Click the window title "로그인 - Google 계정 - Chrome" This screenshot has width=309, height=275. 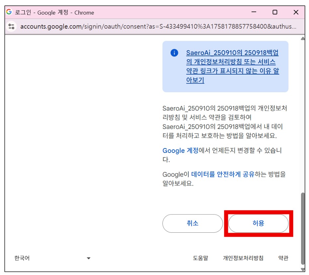tap(54, 12)
